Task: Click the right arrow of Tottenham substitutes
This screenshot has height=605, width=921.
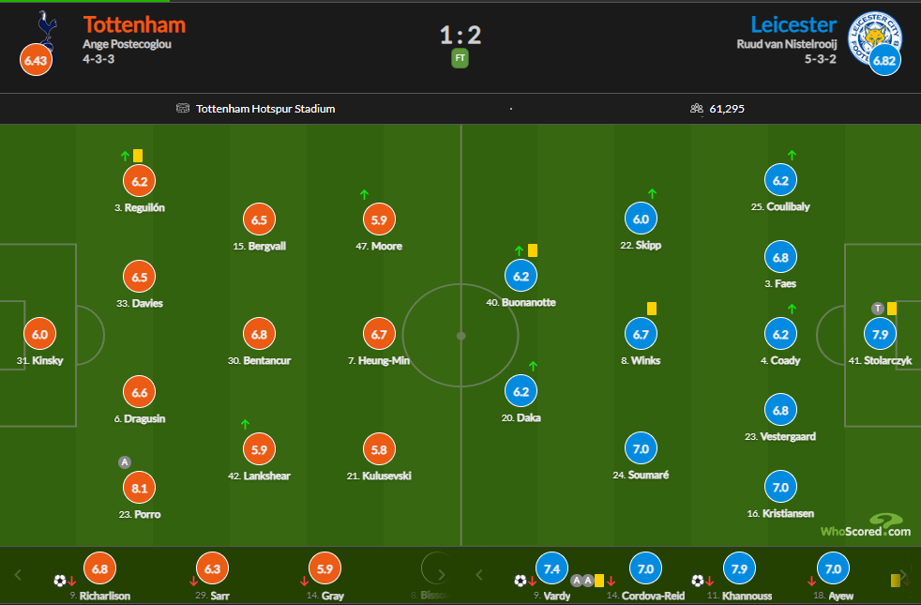Action: pyautogui.click(x=442, y=574)
